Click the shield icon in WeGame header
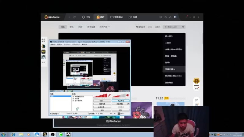244x137 pixels. (161, 17)
